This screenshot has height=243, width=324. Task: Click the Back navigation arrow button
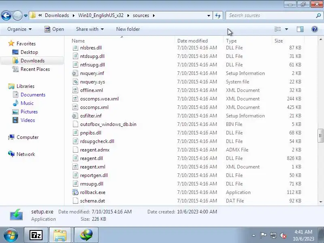[6, 15]
